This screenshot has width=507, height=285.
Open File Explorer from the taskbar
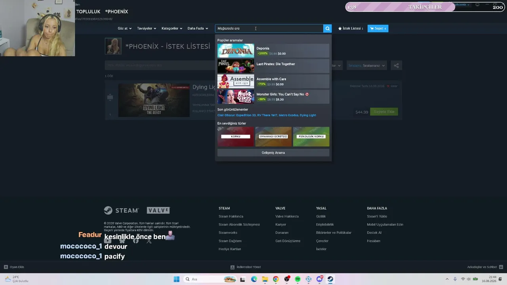265,279
